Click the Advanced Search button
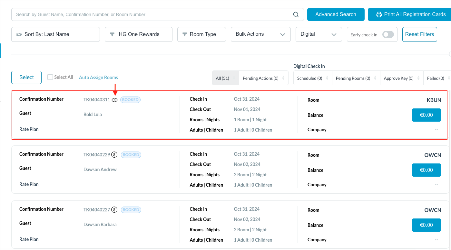Viewport: 451px width, 250px height. [x=336, y=14]
